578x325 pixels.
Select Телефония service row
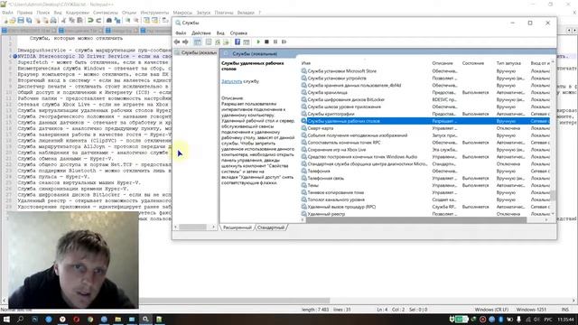[425, 171]
